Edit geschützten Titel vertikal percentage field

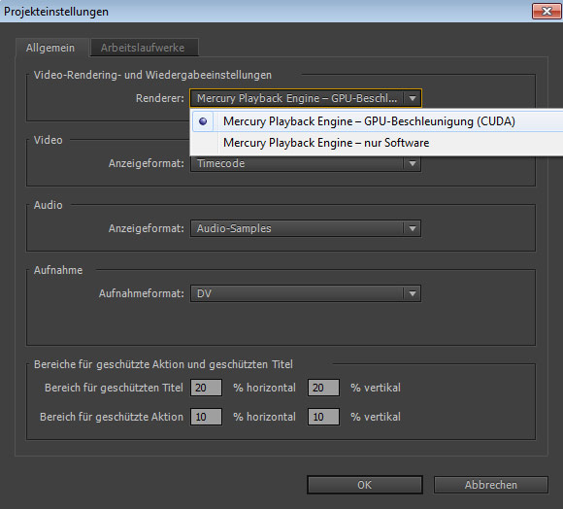coord(323,388)
